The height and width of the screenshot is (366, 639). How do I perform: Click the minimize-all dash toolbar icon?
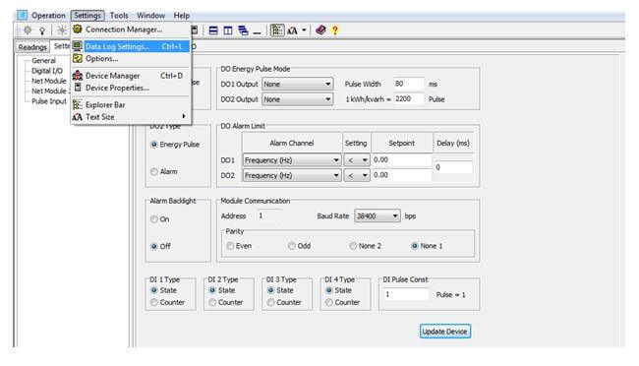point(257,32)
